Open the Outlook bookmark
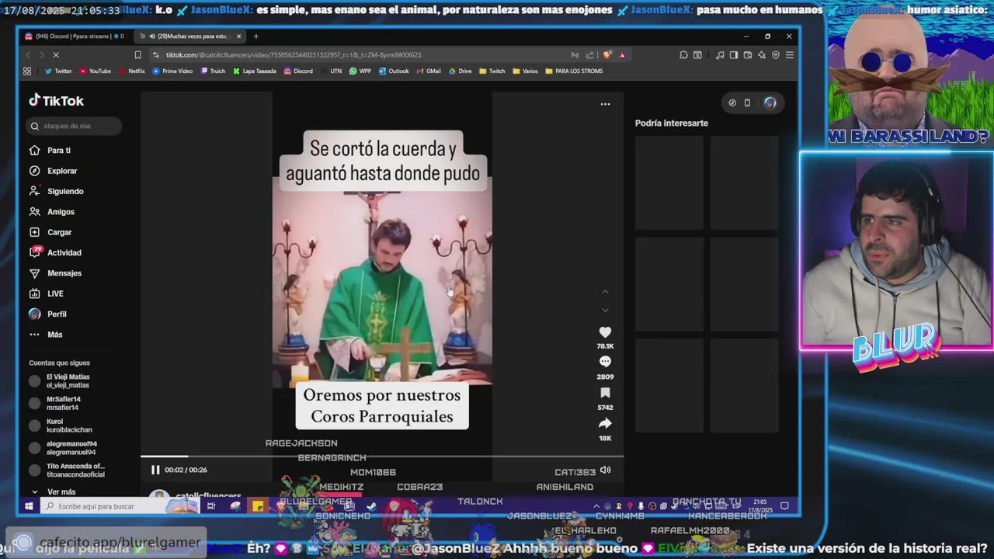Image resolution: width=994 pixels, height=559 pixels. (x=394, y=71)
